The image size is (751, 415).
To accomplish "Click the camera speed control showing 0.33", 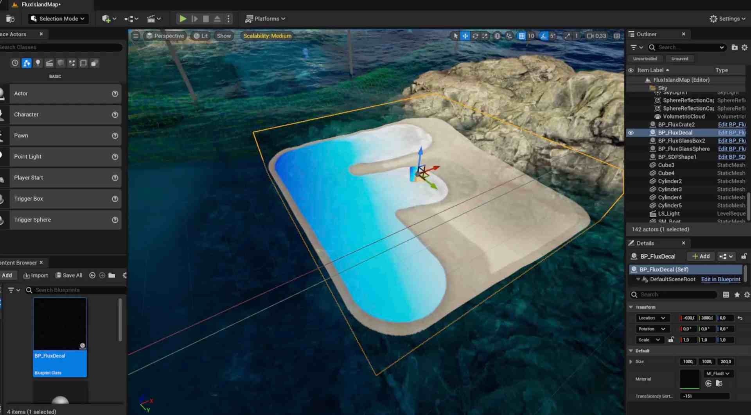I will (x=596, y=36).
